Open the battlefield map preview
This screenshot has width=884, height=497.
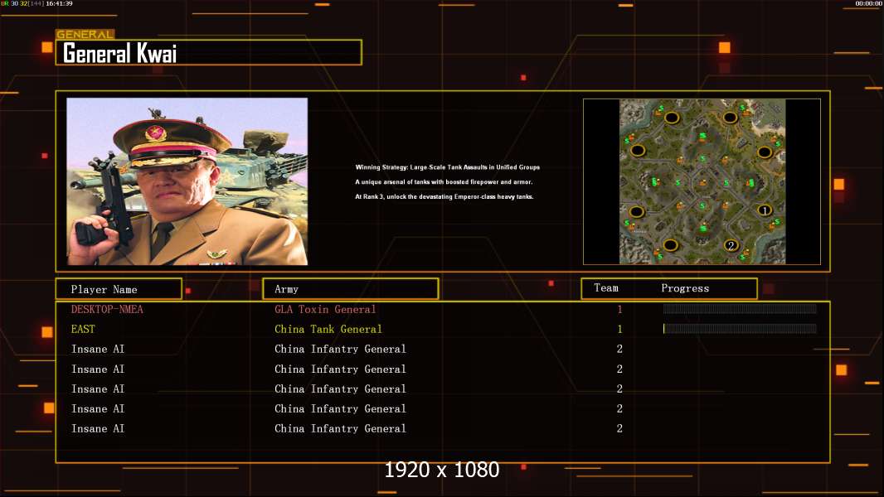click(x=702, y=181)
